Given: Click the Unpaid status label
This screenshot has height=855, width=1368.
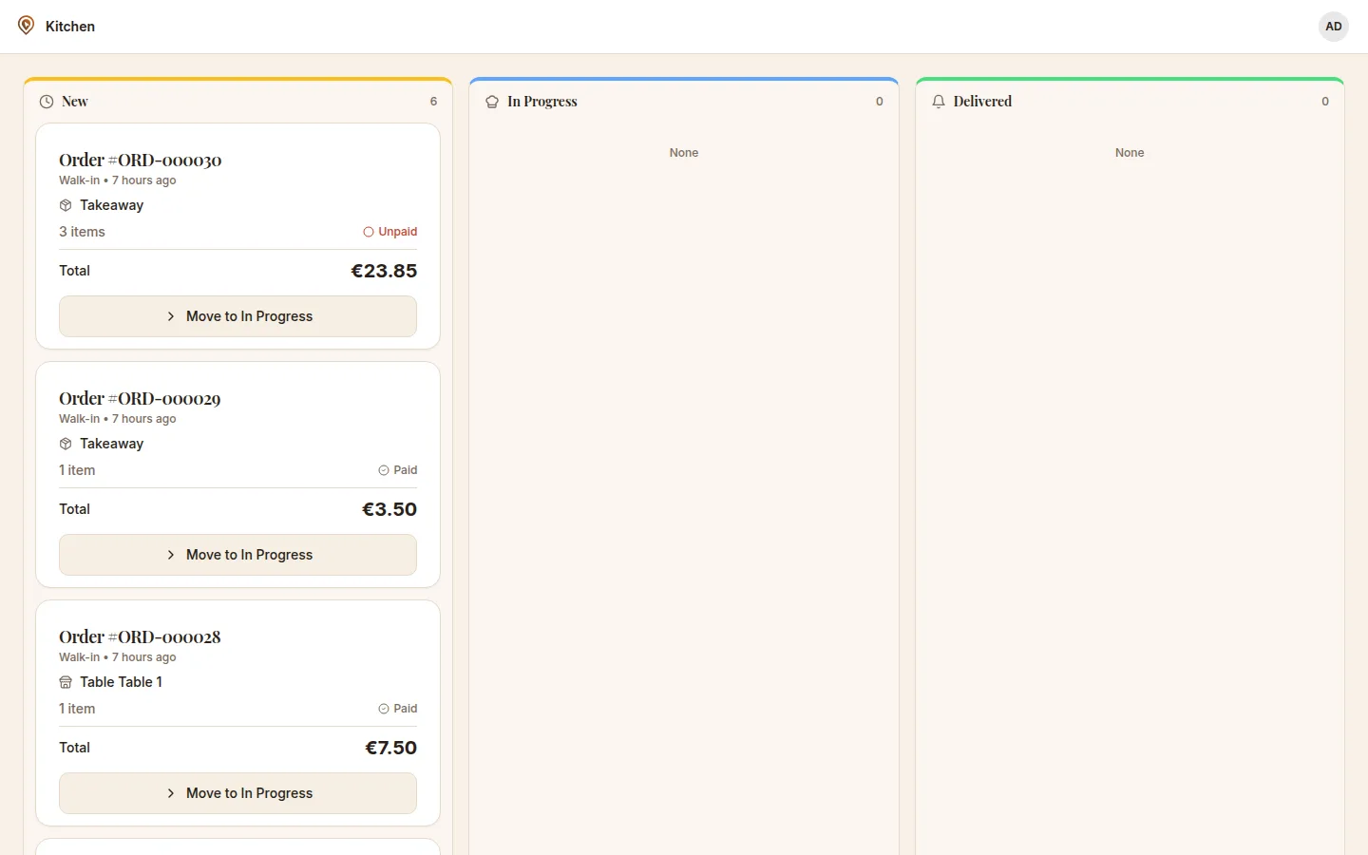Looking at the screenshot, I should coord(397,232).
